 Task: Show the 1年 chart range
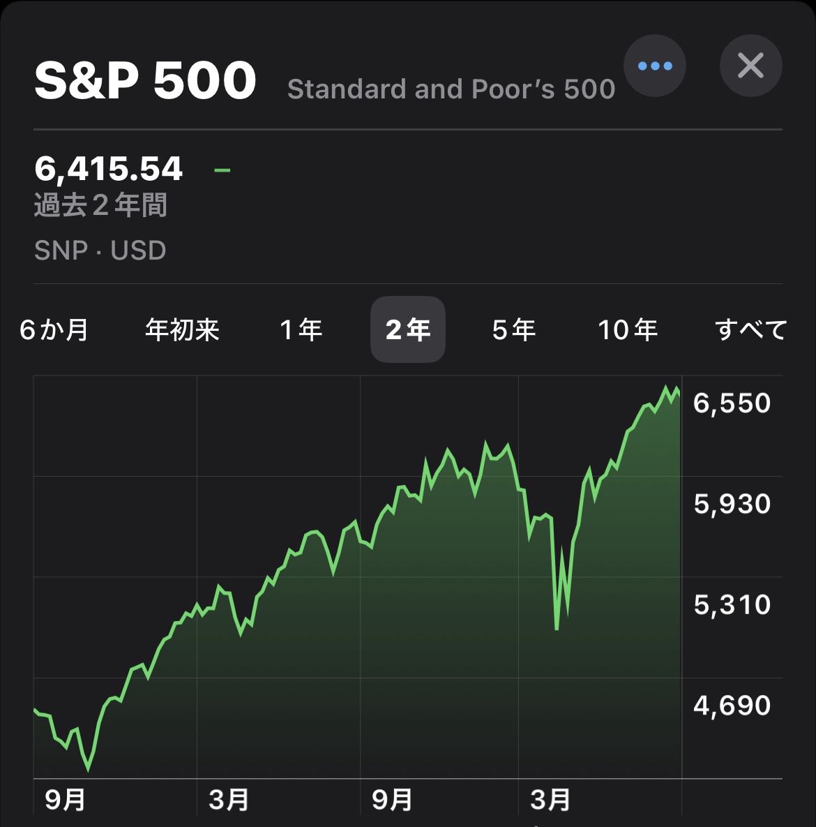(x=301, y=329)
